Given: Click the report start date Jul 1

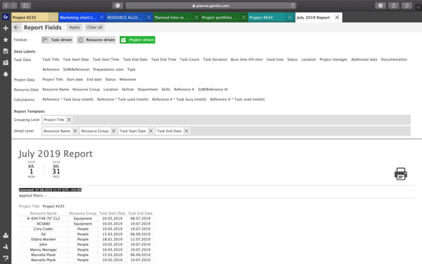Looking at the screenshot, I should pyautogui.click(x=31, y=169).
